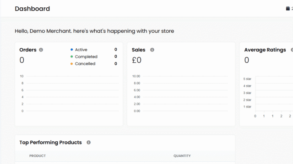
Task: Click the Top Performing Products info icon
Action: pos(88,143)
